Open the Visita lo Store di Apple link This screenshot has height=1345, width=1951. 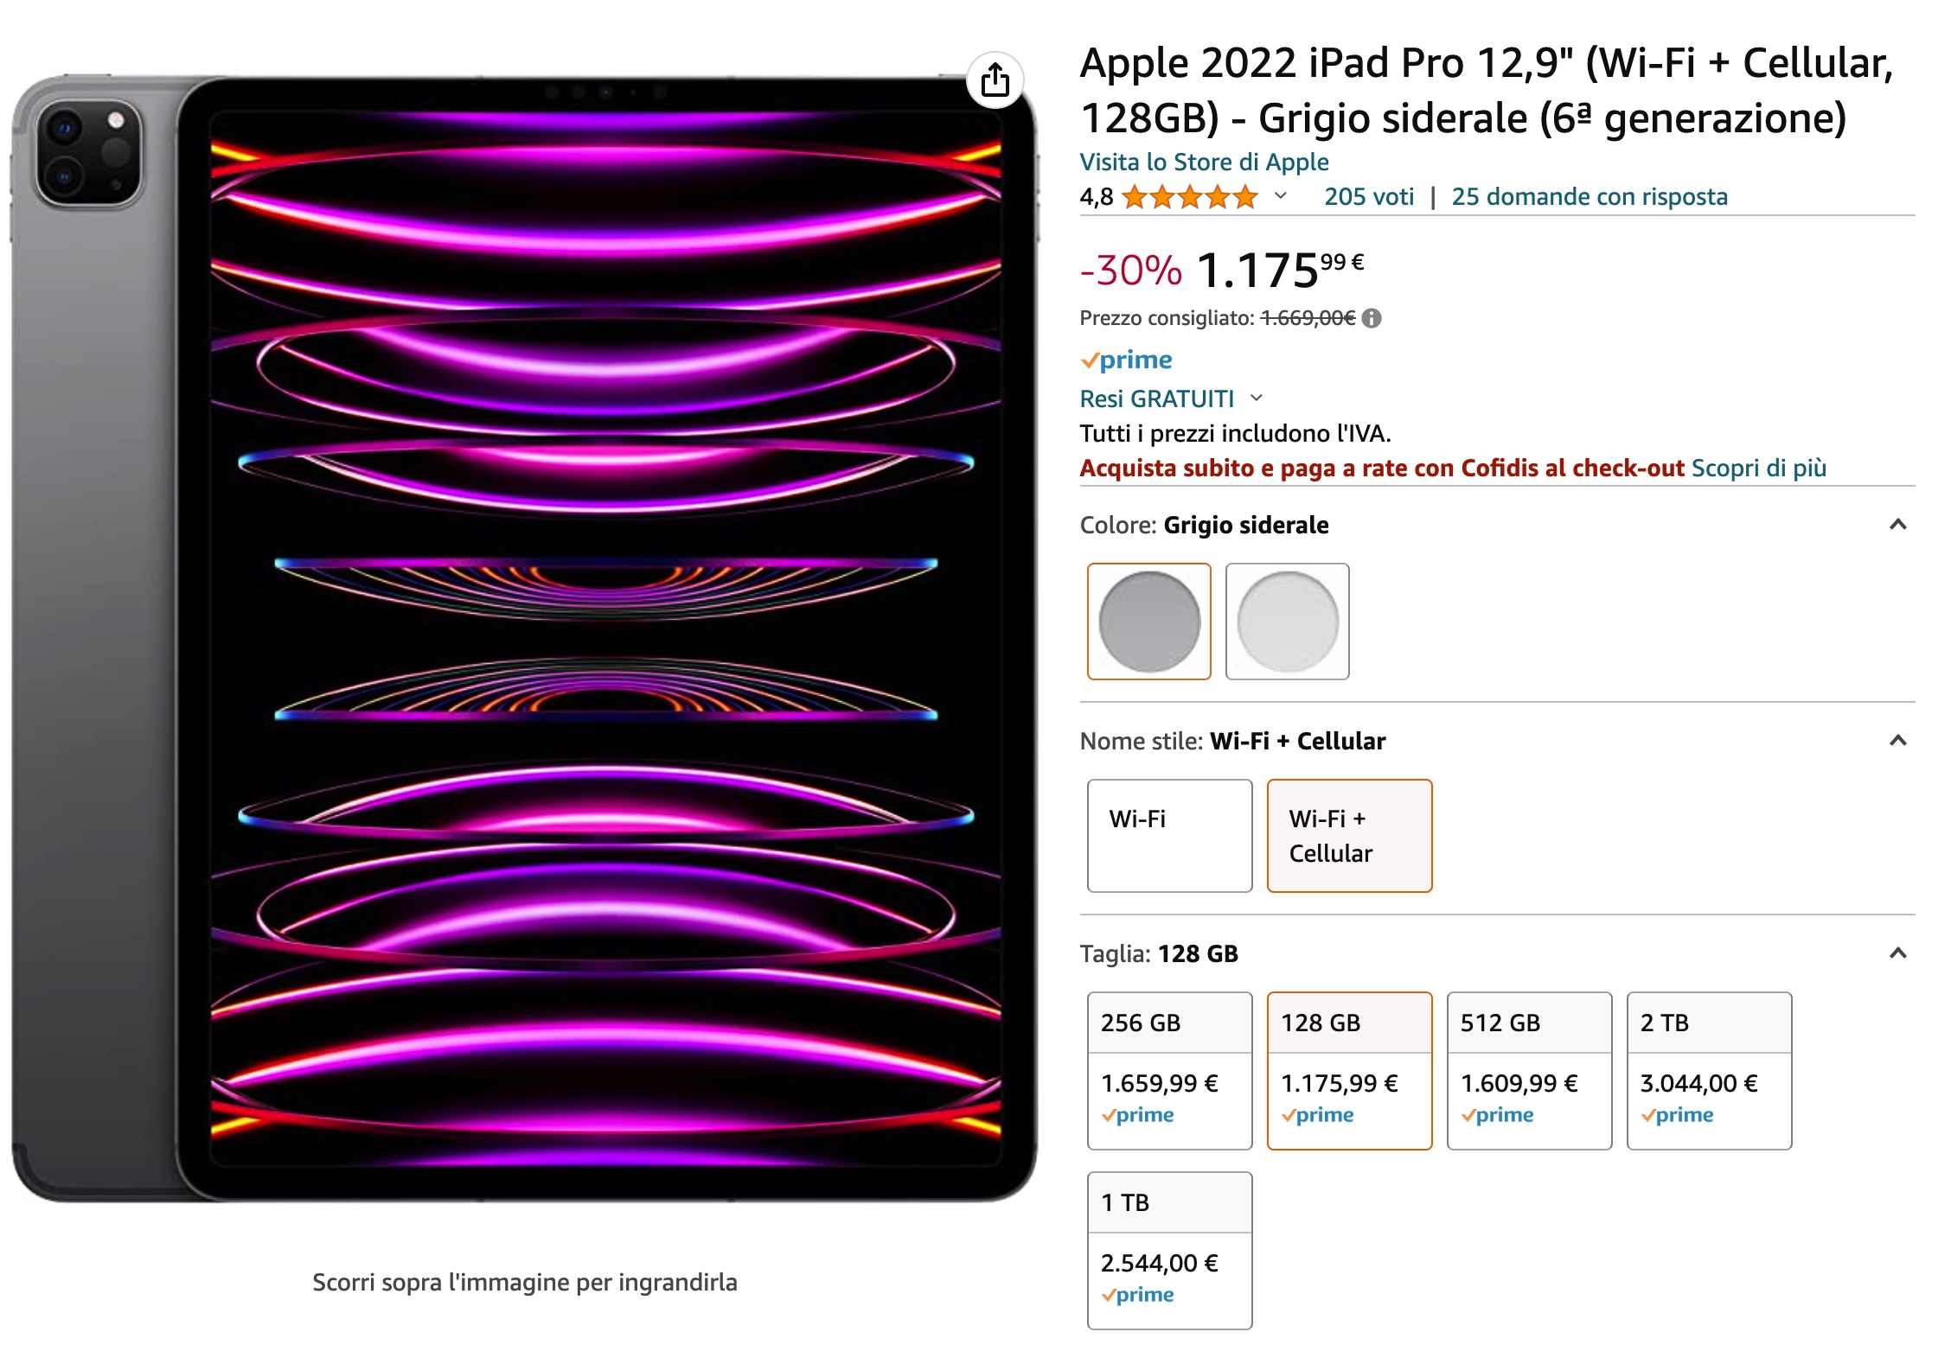point(1204,163)
